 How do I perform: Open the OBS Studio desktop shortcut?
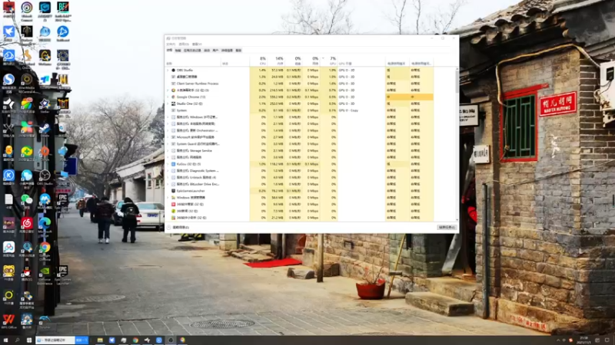pos(45,177)
